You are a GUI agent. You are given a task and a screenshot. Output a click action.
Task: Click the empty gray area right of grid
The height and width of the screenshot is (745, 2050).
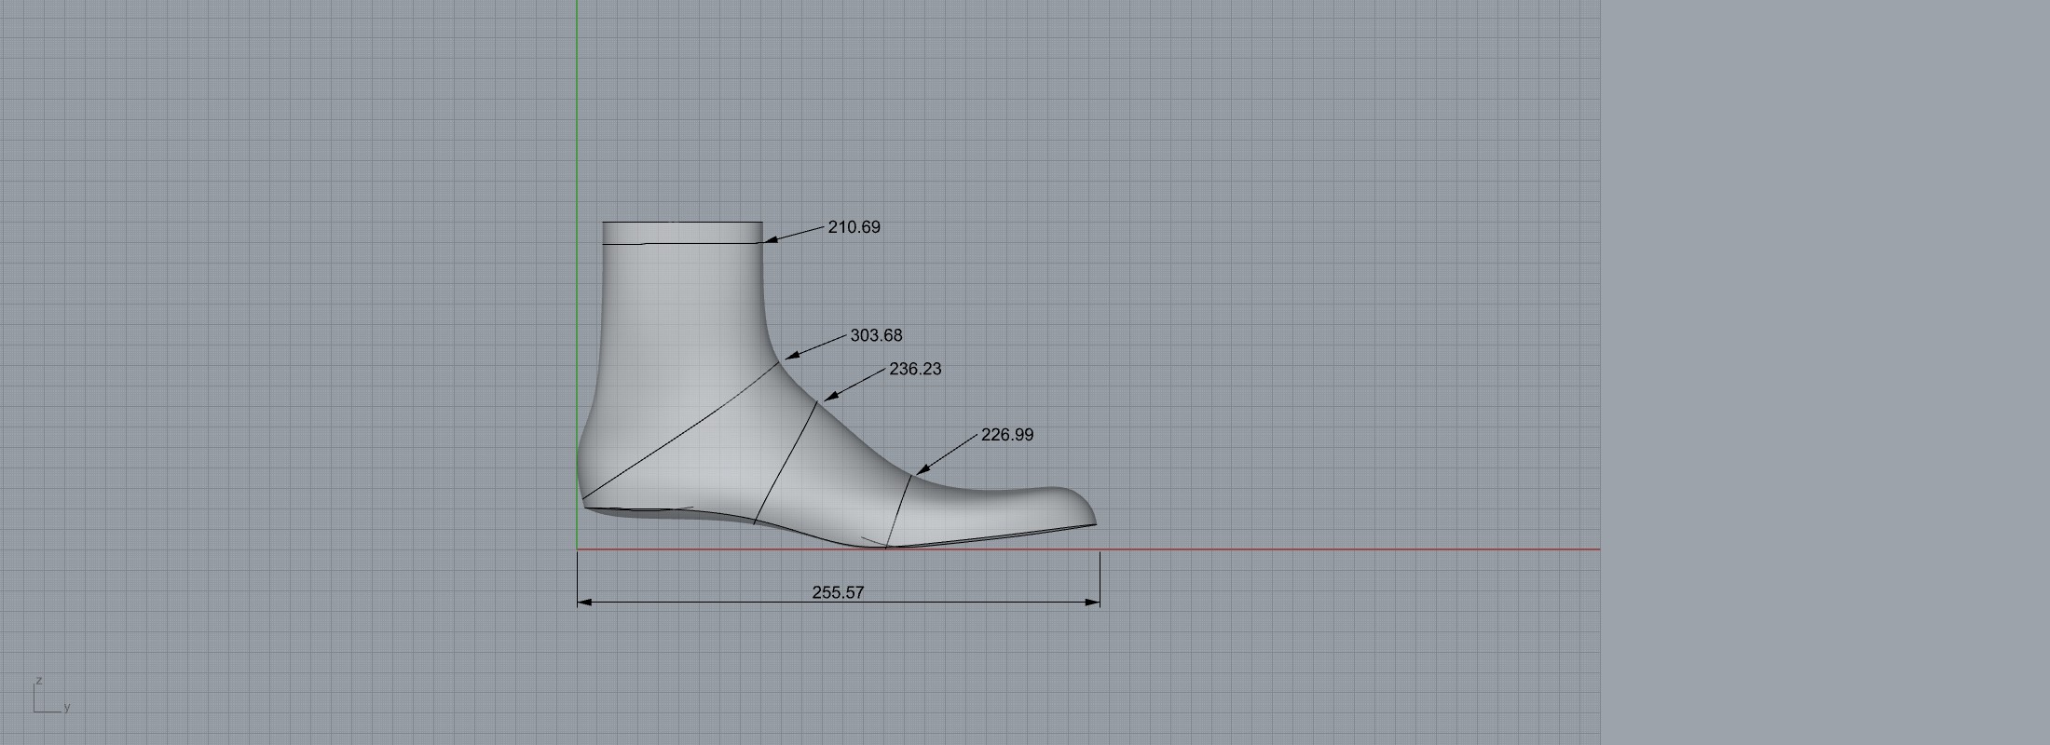(1817, 372)
